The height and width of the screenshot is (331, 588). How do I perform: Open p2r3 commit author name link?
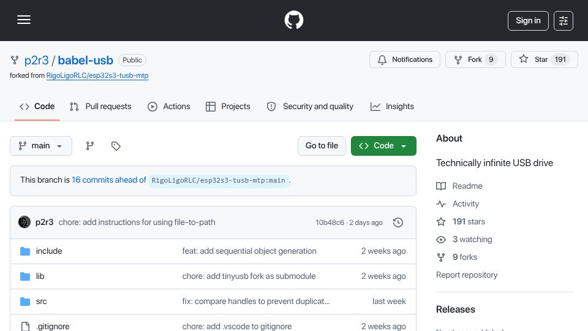click(44, 222)
